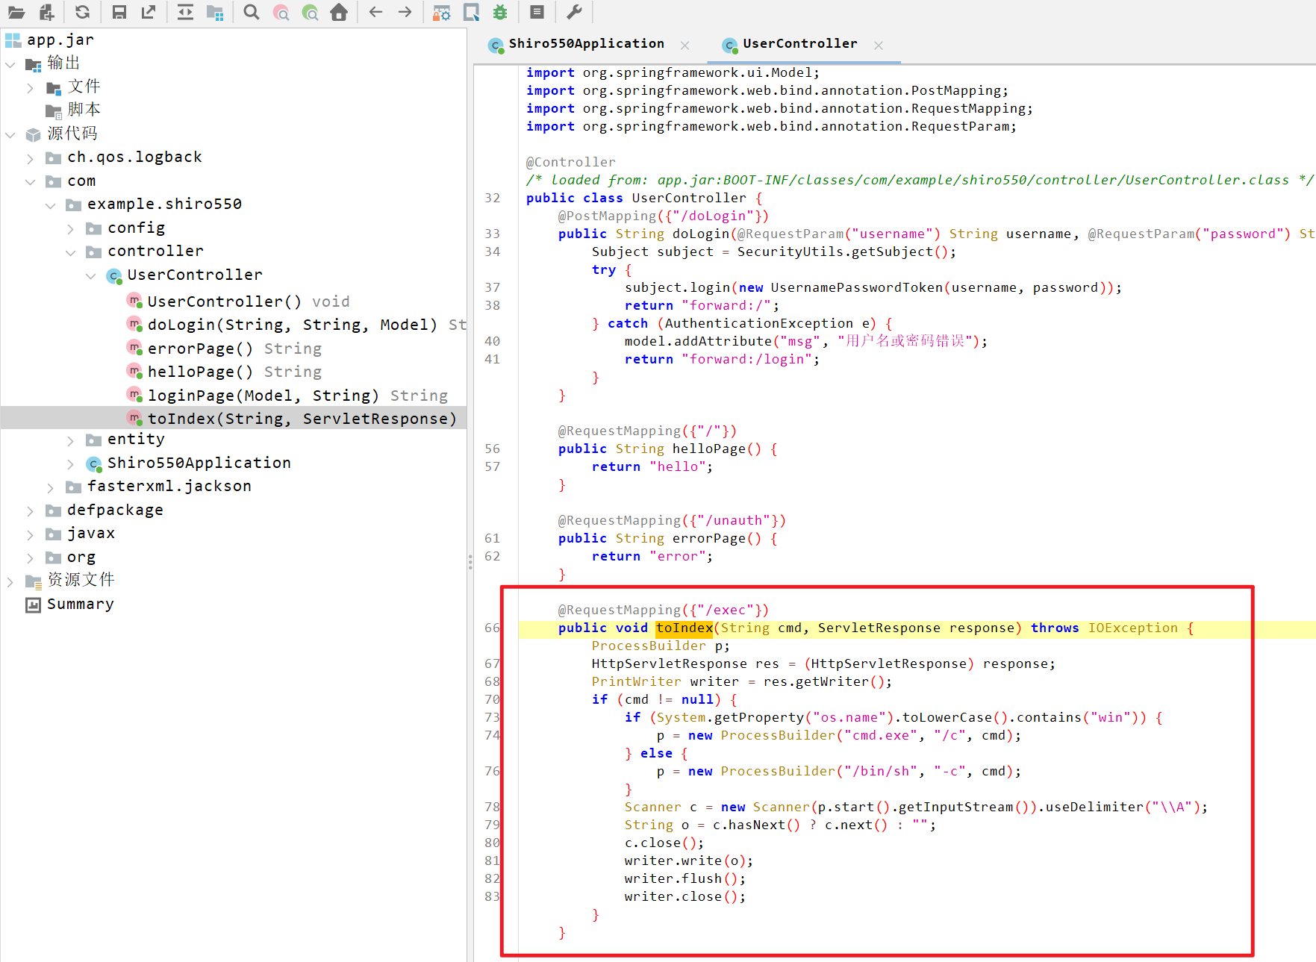Close the UserController tab

click(x=879, y=46)
